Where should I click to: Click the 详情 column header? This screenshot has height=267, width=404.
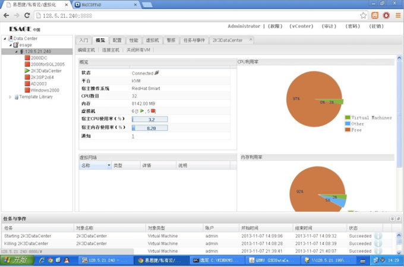147,166
